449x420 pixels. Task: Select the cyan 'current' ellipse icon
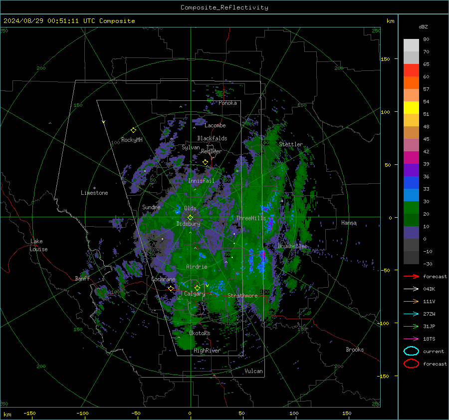pos(411,351)
